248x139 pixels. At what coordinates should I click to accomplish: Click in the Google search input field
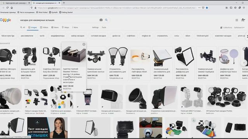(59, 20)
